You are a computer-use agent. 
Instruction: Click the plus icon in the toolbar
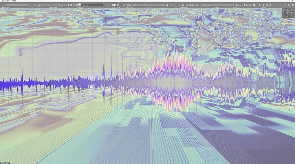(x=180, y=5)
